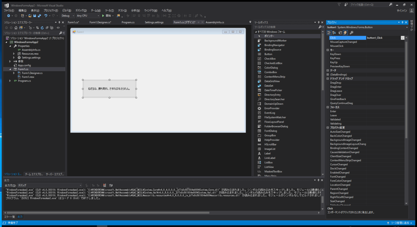Start debugging with the green play button
The width and height of the screenshot is (417, 227).
tap(103, 16)
